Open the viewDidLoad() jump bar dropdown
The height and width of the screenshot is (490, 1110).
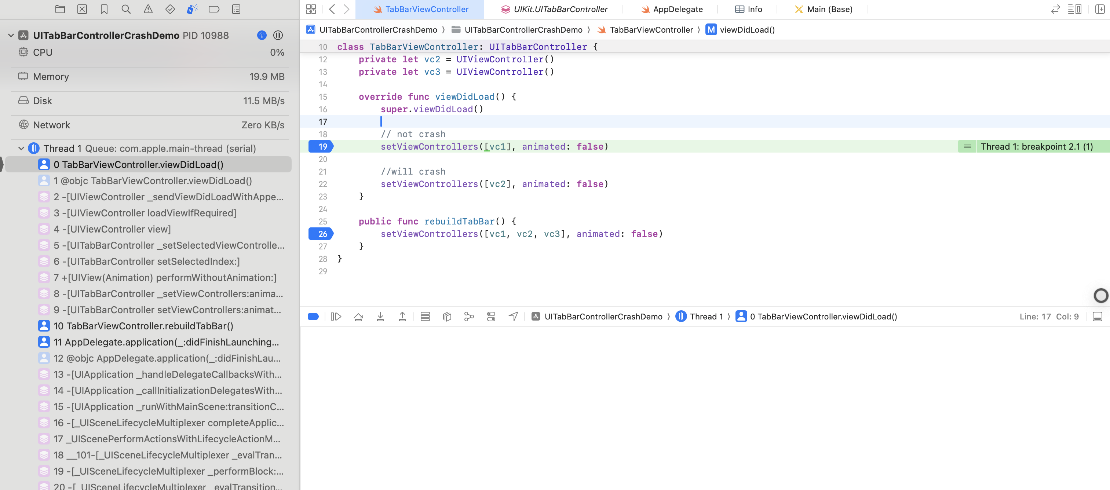[747, 30]
